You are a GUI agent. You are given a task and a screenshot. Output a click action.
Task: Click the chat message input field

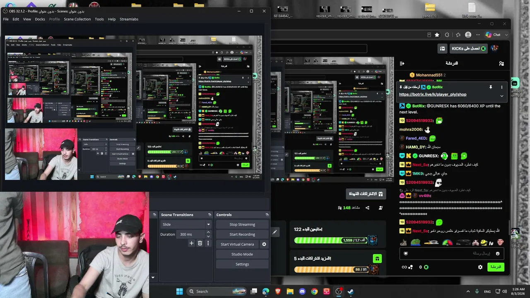(x=451, y=253)
